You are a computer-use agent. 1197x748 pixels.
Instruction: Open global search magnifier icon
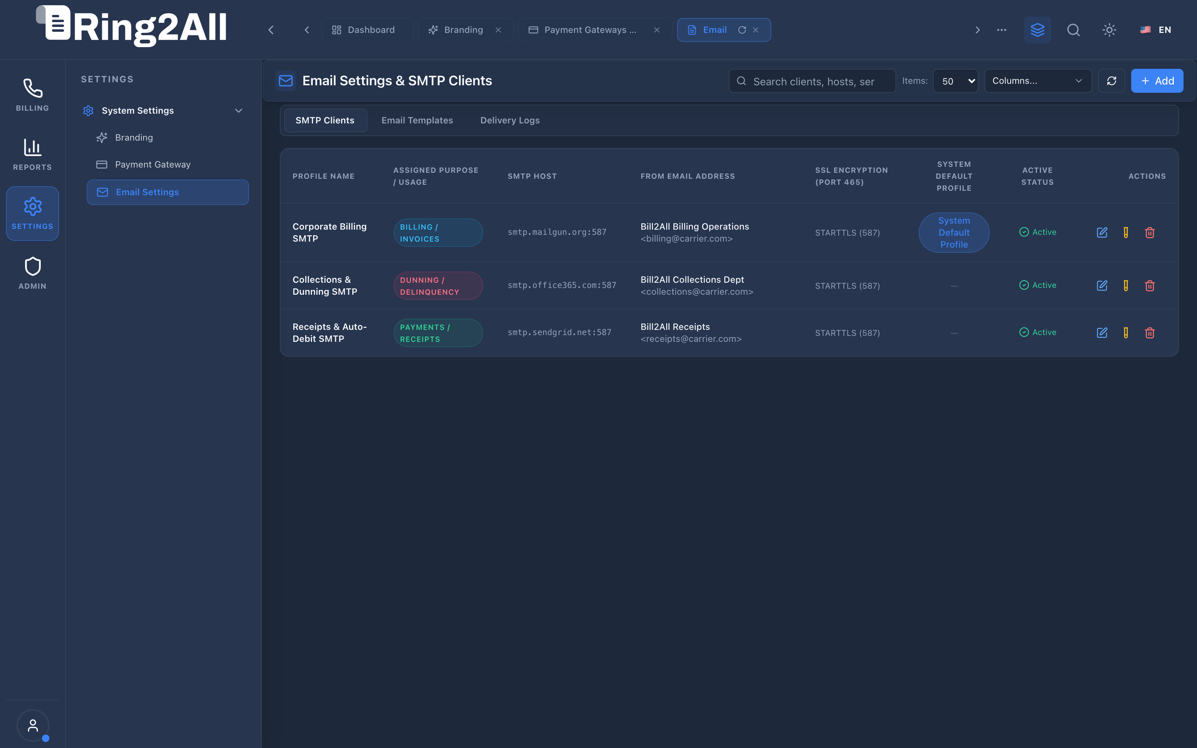(x=1073, y=30)
